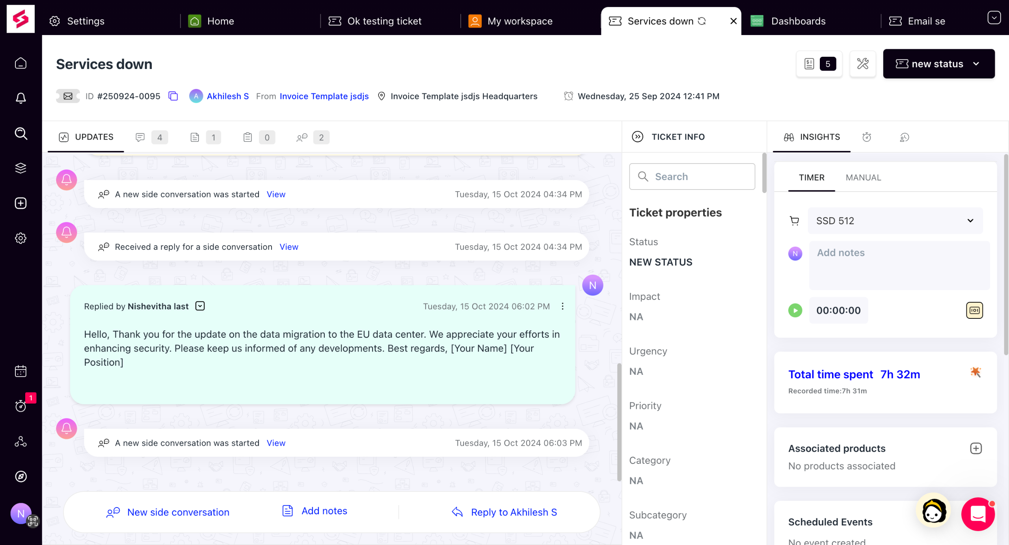Click the ticket properties Search field

692,177
